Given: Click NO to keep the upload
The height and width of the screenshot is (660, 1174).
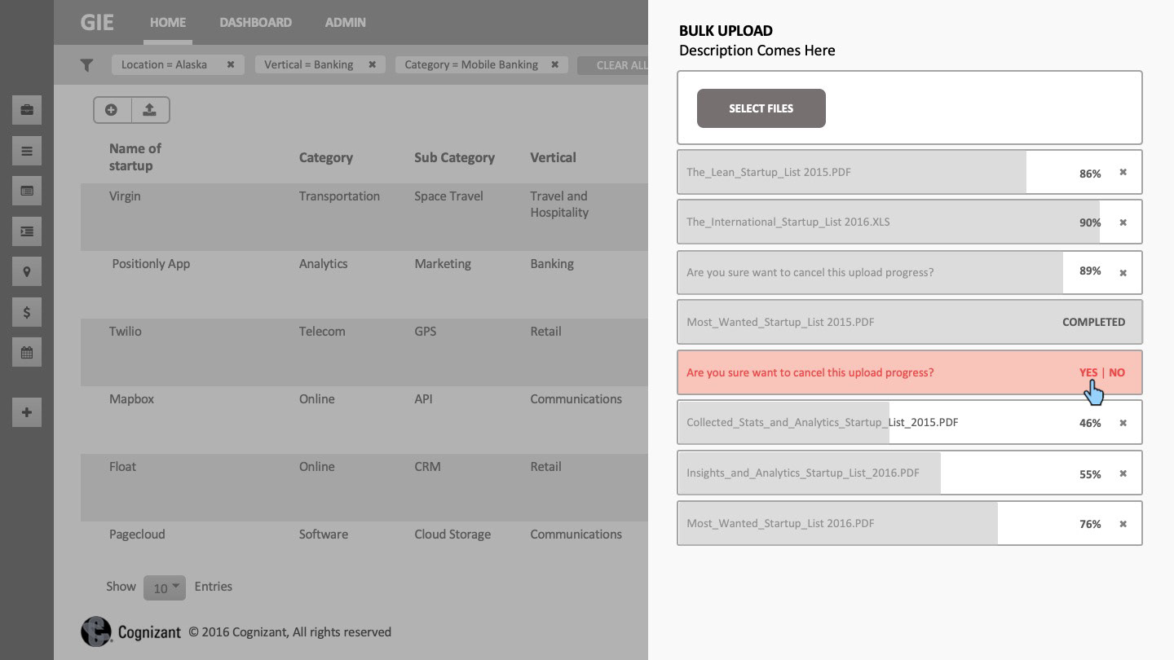Looking at the screenshot, I should point(1117,372).
